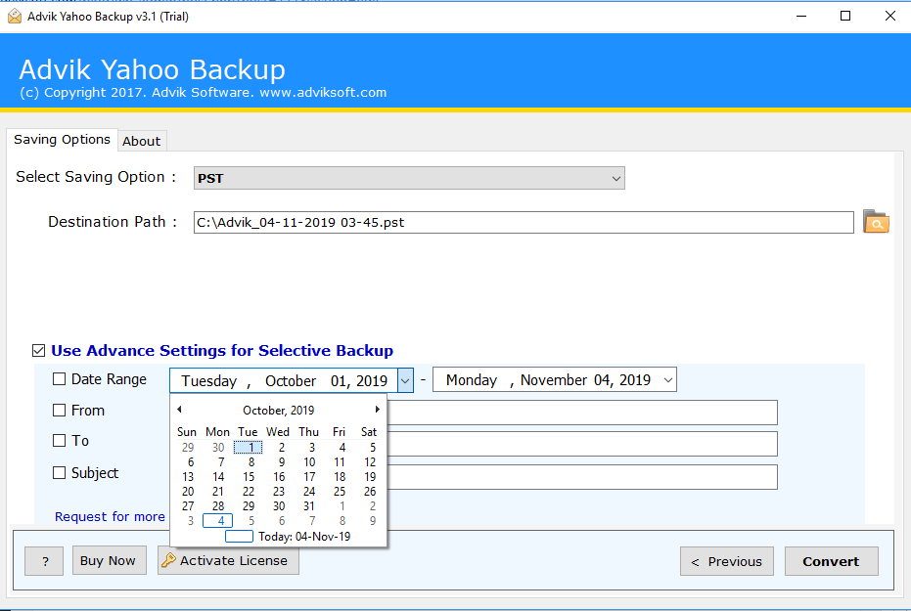Screen dimensions: 911x611
Task: Pick October 15 in the calendar
Action: point(249,477)
